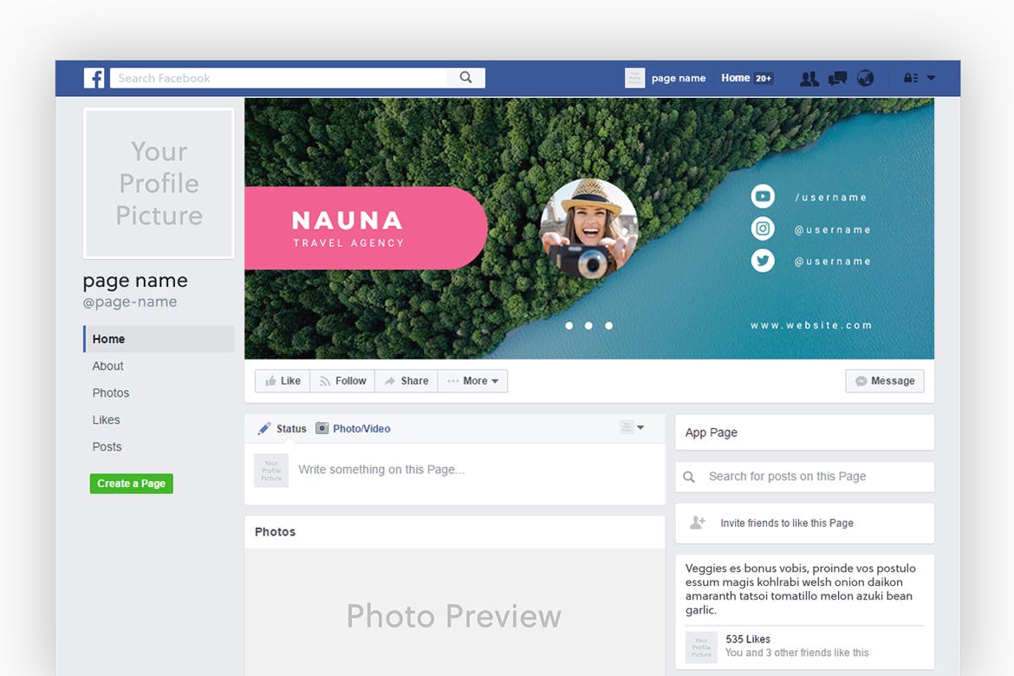1014x676 pixels.
Task: Click the YouTube icon on the cover photo
Action: tap(762, 196)
